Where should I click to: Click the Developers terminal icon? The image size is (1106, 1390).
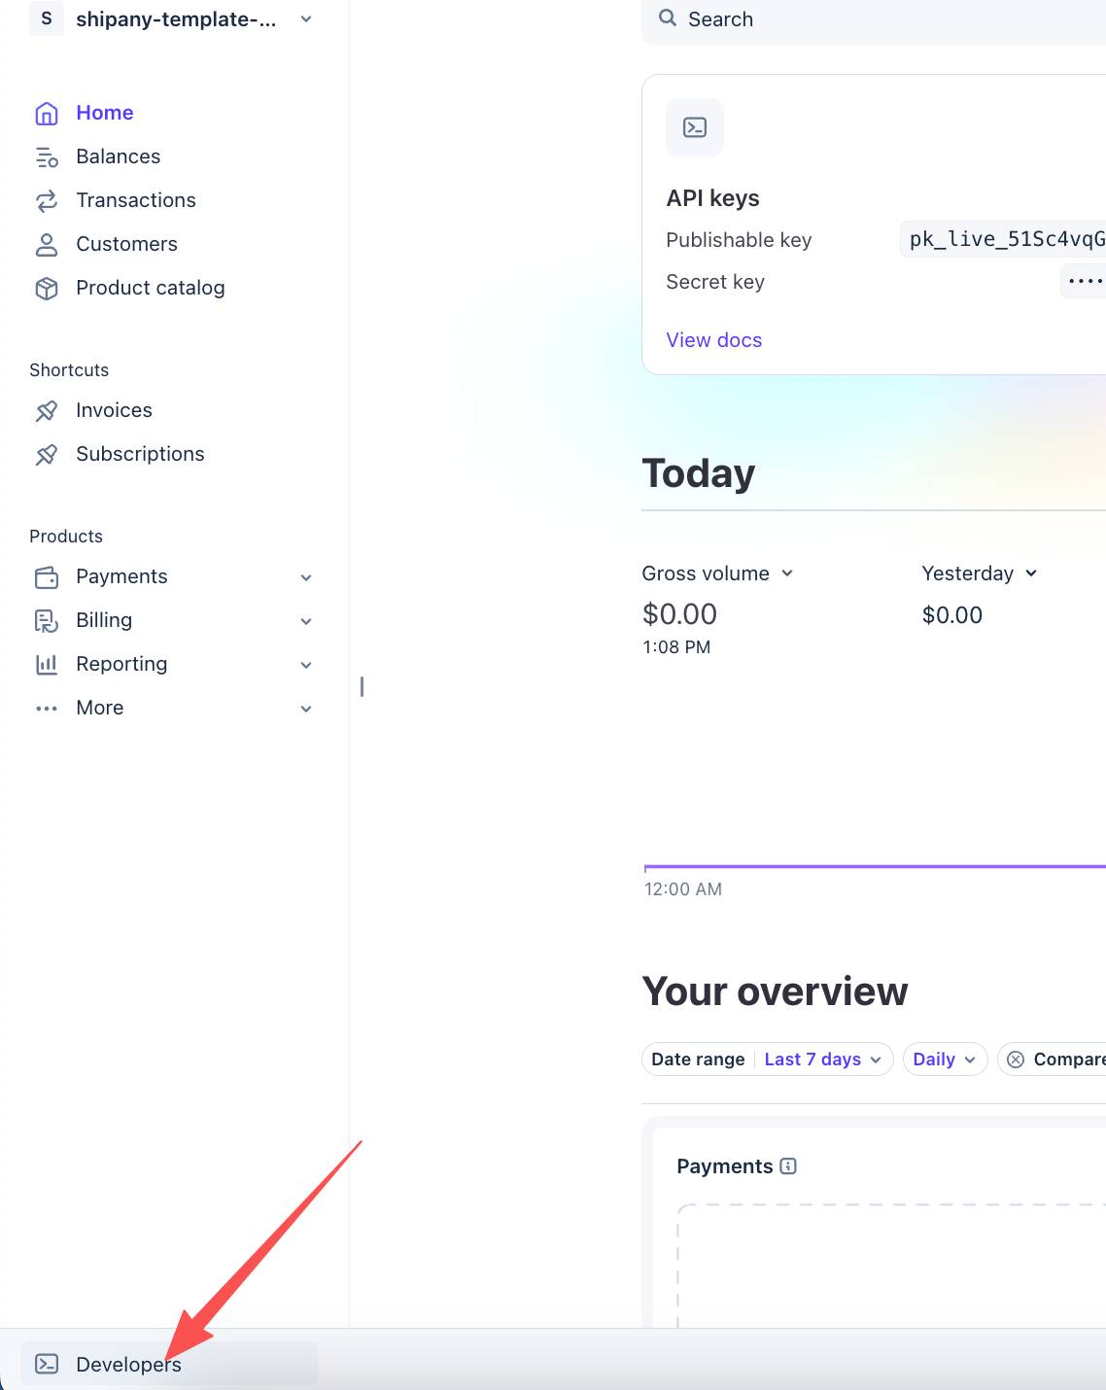(47, 1364)
